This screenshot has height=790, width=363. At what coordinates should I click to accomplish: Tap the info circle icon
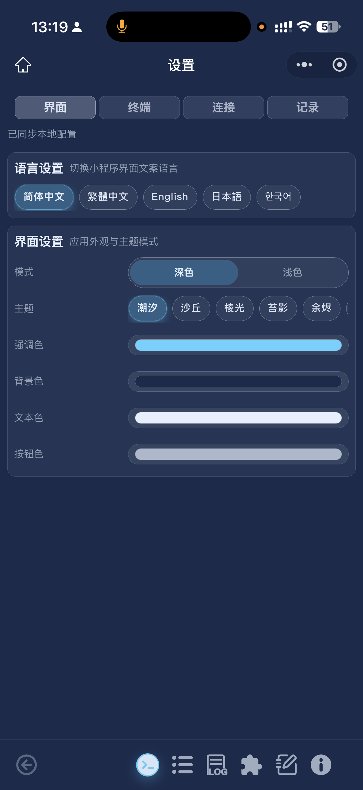point(321,765)
